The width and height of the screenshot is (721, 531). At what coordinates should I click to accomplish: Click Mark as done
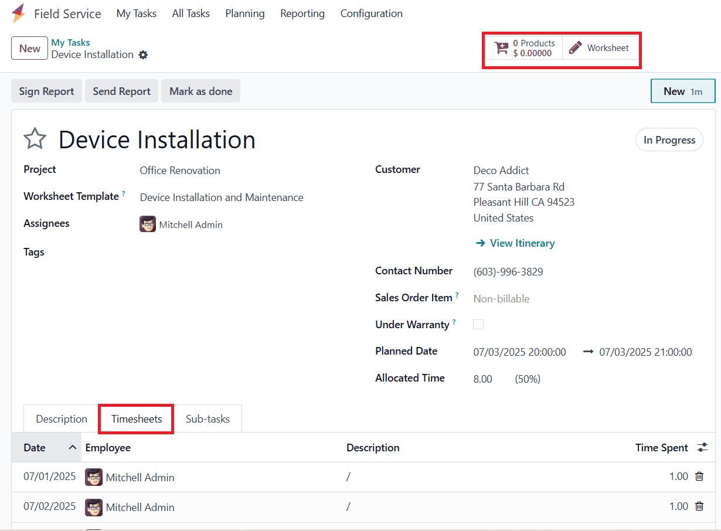(x=201, y=91)
